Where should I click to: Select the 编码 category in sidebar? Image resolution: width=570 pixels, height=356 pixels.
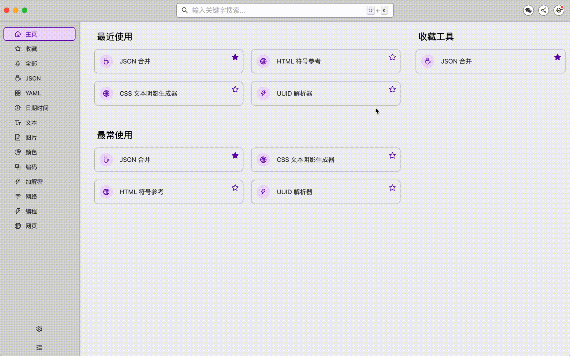(x=39, y=167)
